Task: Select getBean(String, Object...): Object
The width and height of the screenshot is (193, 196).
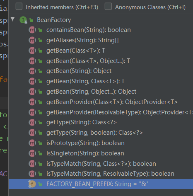Action: coord(91,92)
